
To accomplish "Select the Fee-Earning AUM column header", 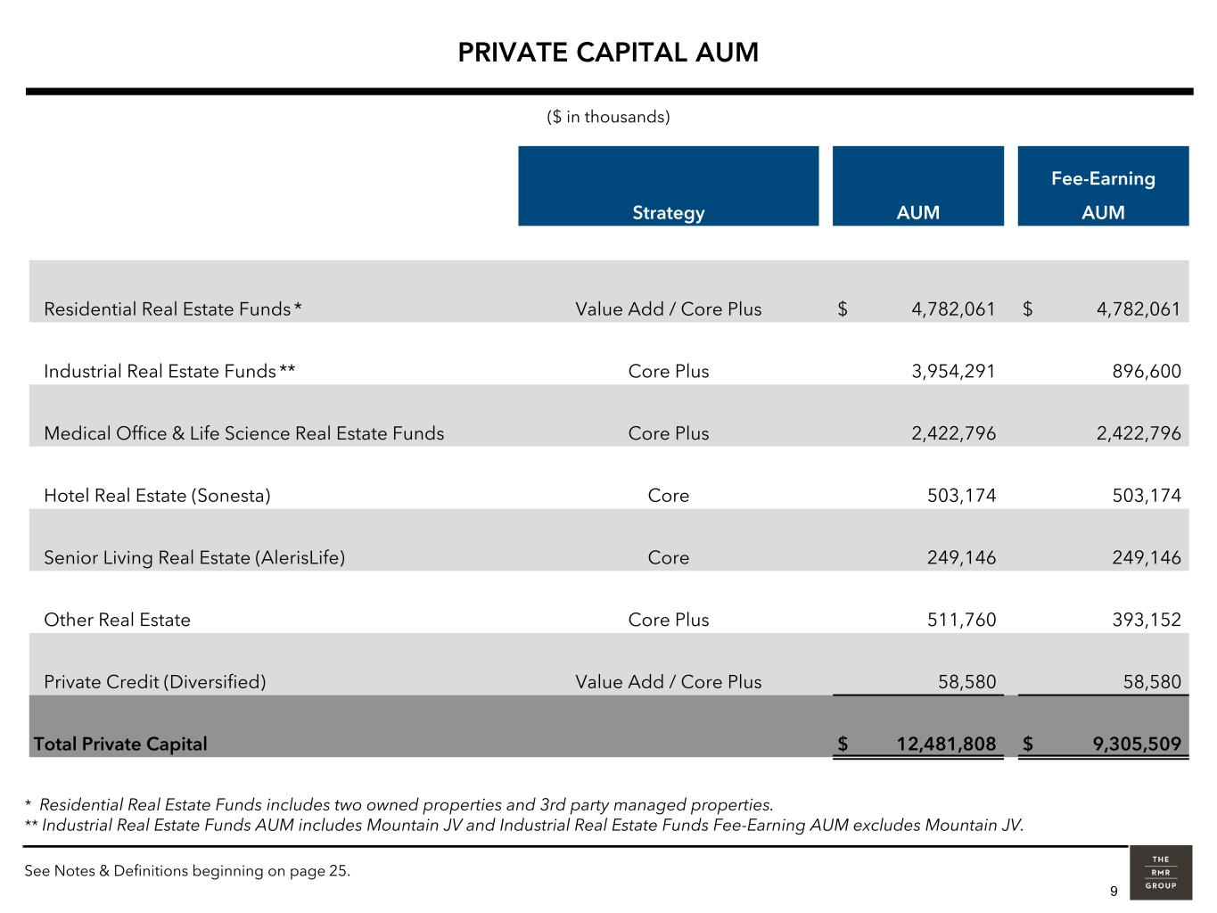I will [1103, 195].
